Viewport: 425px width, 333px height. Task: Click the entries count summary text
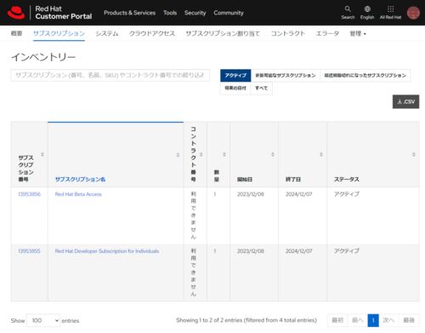pyautogui.click(x=246, y=320)
